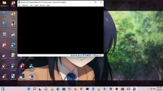Screen dimensions: 163x91
Task: Select the Google Chrome desktop shortcut
Action: coord(13,15)
